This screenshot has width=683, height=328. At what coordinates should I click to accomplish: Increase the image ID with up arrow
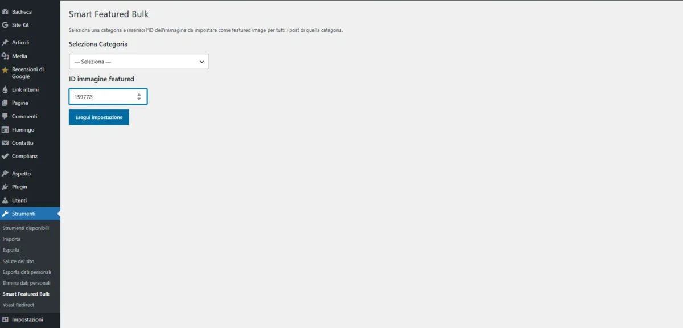(x=139, y=95)
